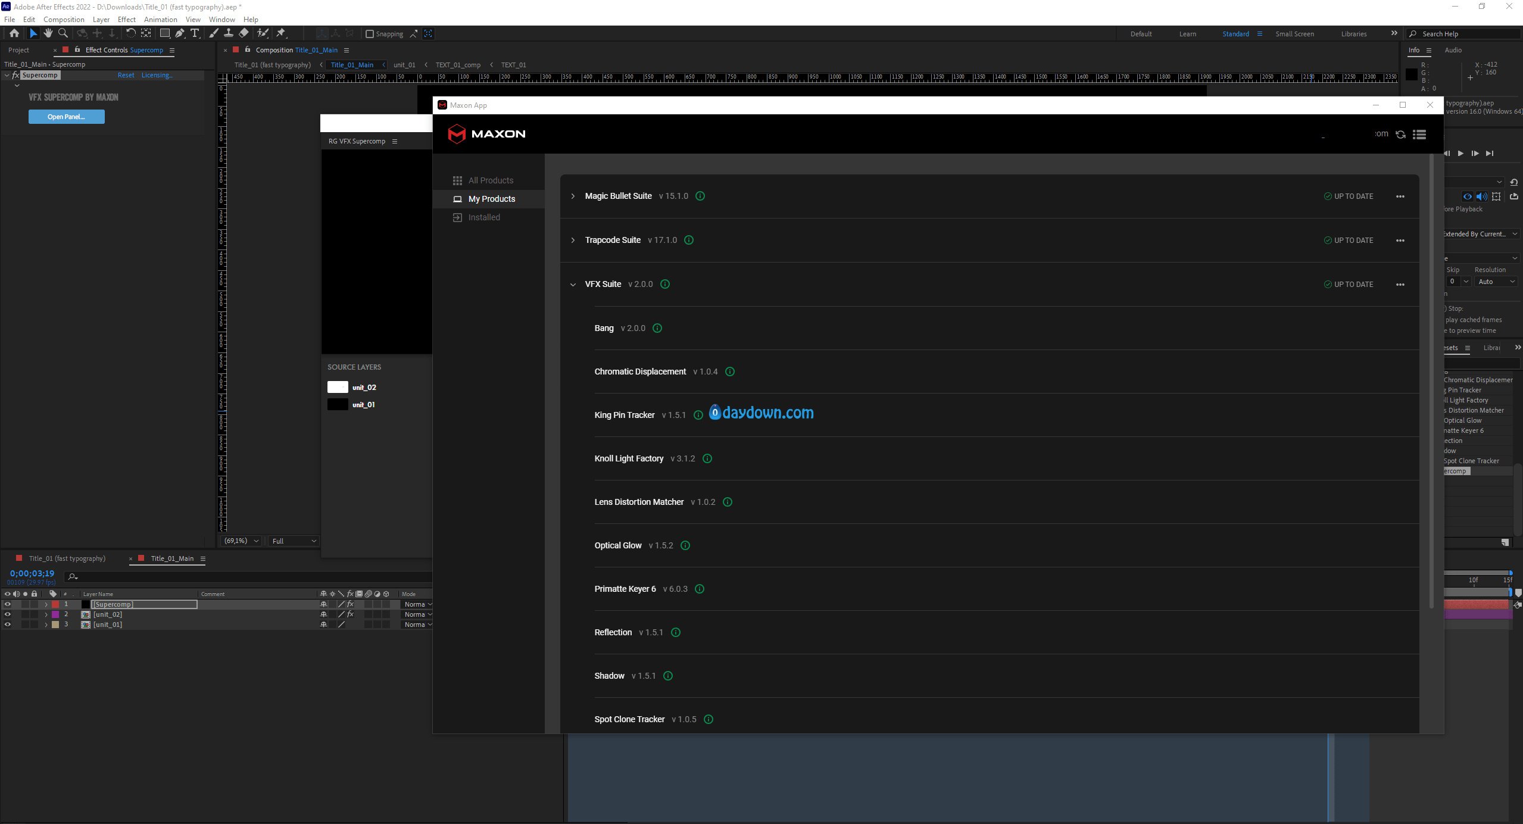Refresh the Maxon App product list
Image resolution: width=1523 pixels, height=824 pixels.
tap(1400, 135)
